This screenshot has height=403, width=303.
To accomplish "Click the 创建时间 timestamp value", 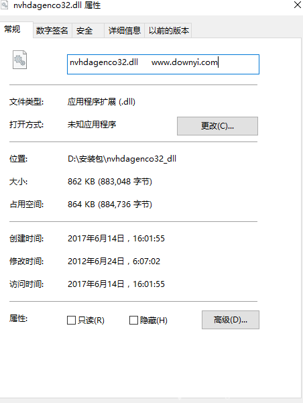I will tap(116, 239).
